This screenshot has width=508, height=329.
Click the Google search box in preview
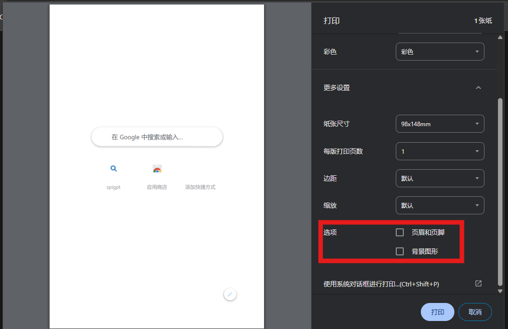157,137
